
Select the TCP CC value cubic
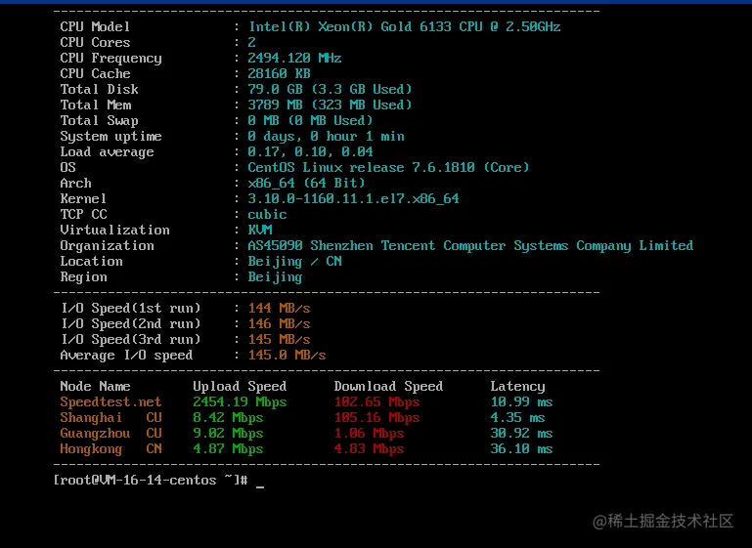tap(267, 214)
